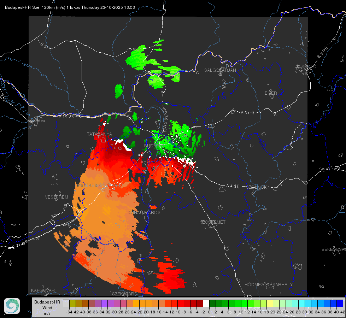Click the KECSKEMET city label
The width and height of the screenshot is (346, 318).
[x=212, y=222]
